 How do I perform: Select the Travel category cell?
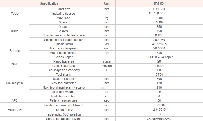coord(14,31)
